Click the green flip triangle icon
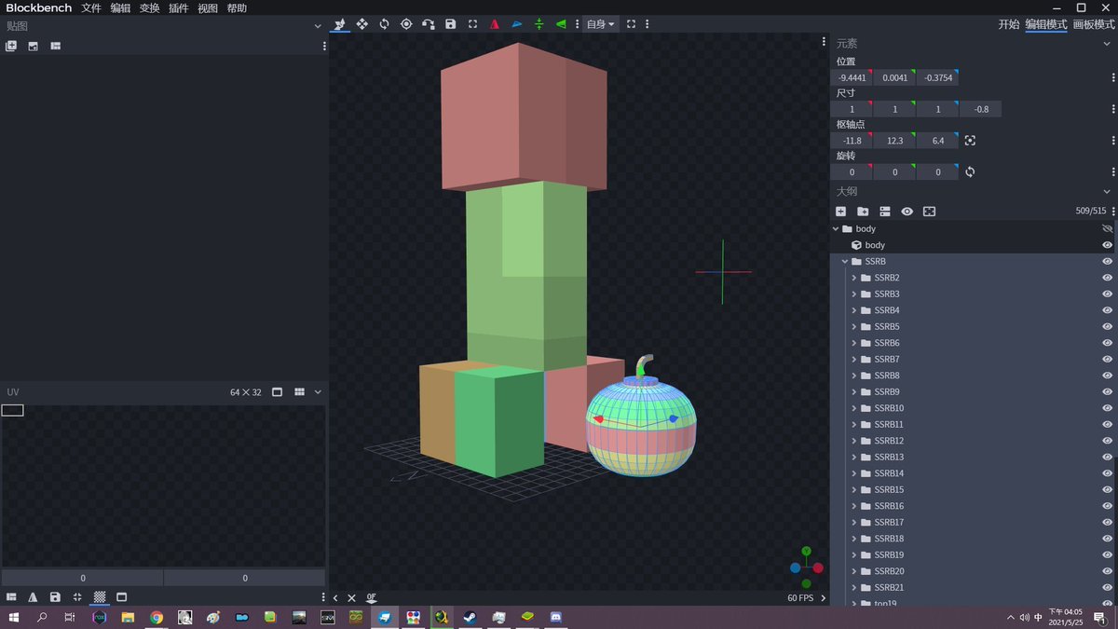This screenshot has width=1118, height=629. tap(561, 24)
